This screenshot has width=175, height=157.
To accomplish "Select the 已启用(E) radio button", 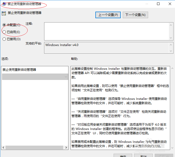I will [x=4, y=32].
